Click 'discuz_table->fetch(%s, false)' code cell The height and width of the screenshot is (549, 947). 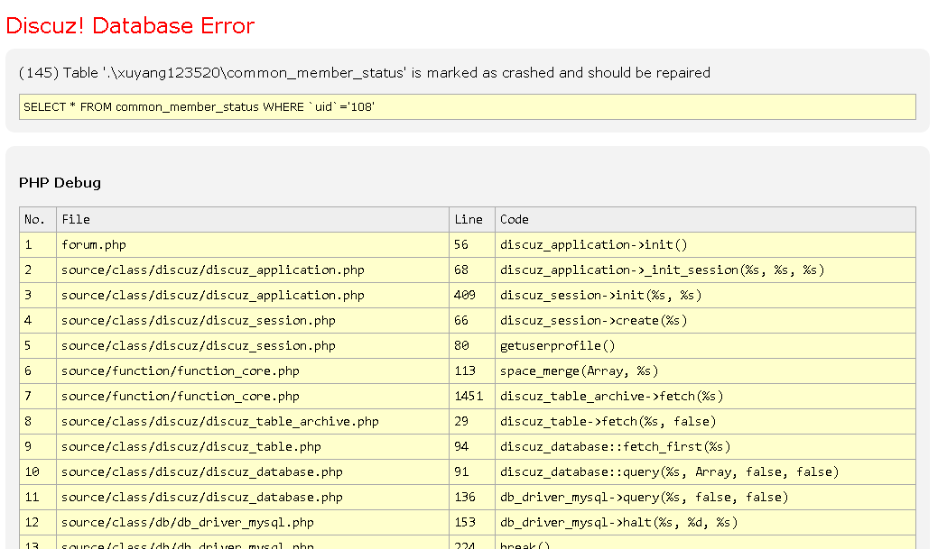(705, 422)
